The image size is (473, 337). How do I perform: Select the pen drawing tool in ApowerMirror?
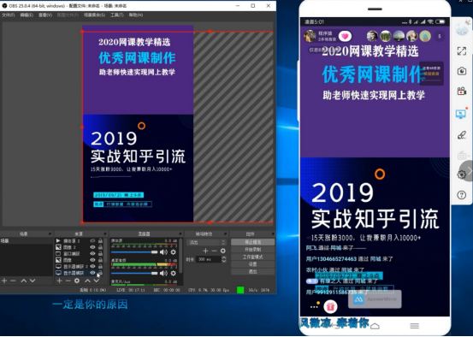pos(462,134)
